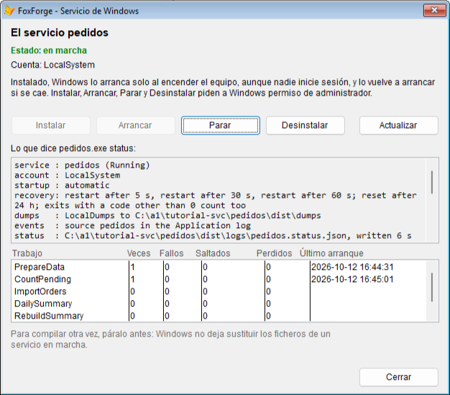Stop the service with the Parar button
This screenshot has width=450, height=395.
pos(221,125)
